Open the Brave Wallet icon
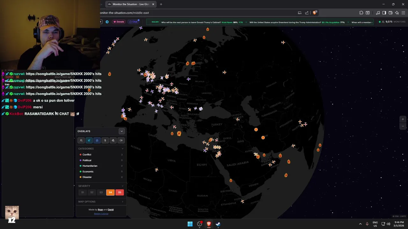Image resolution: width=408 pixels, height=229 pixels. pos(390,13)
